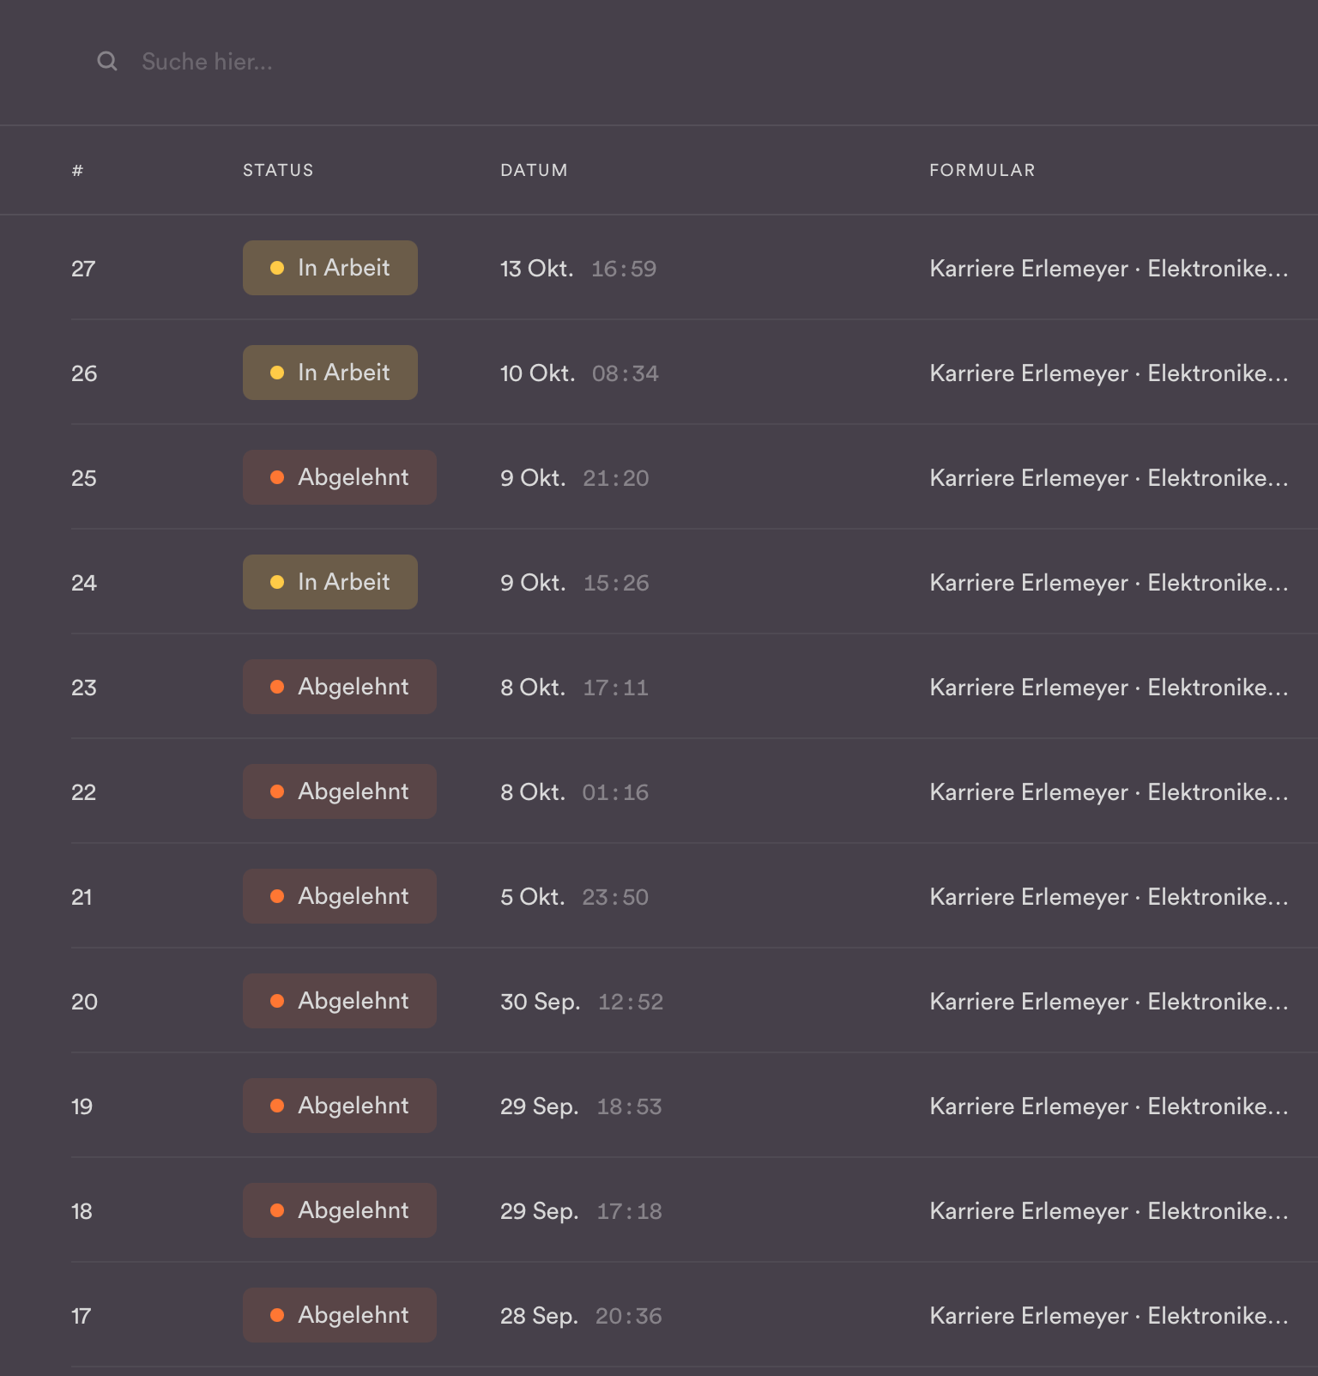1318x1376 pixels.
Task: Select entry number 21
Action: (x=82, y=897)
